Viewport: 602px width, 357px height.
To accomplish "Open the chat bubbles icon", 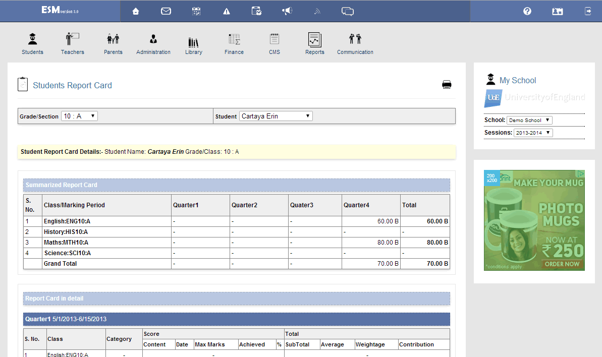I will (x=348, y=11).
